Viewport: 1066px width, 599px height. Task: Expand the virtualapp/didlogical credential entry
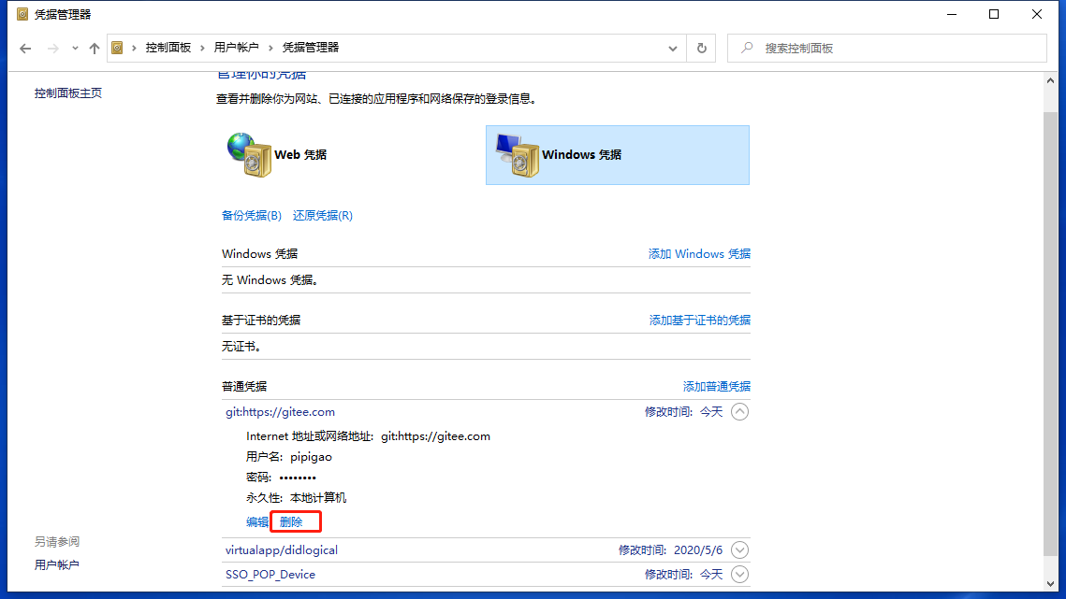(739, 549)
